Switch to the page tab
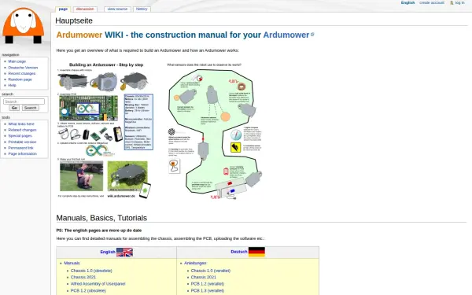 [x=63, y=9]
